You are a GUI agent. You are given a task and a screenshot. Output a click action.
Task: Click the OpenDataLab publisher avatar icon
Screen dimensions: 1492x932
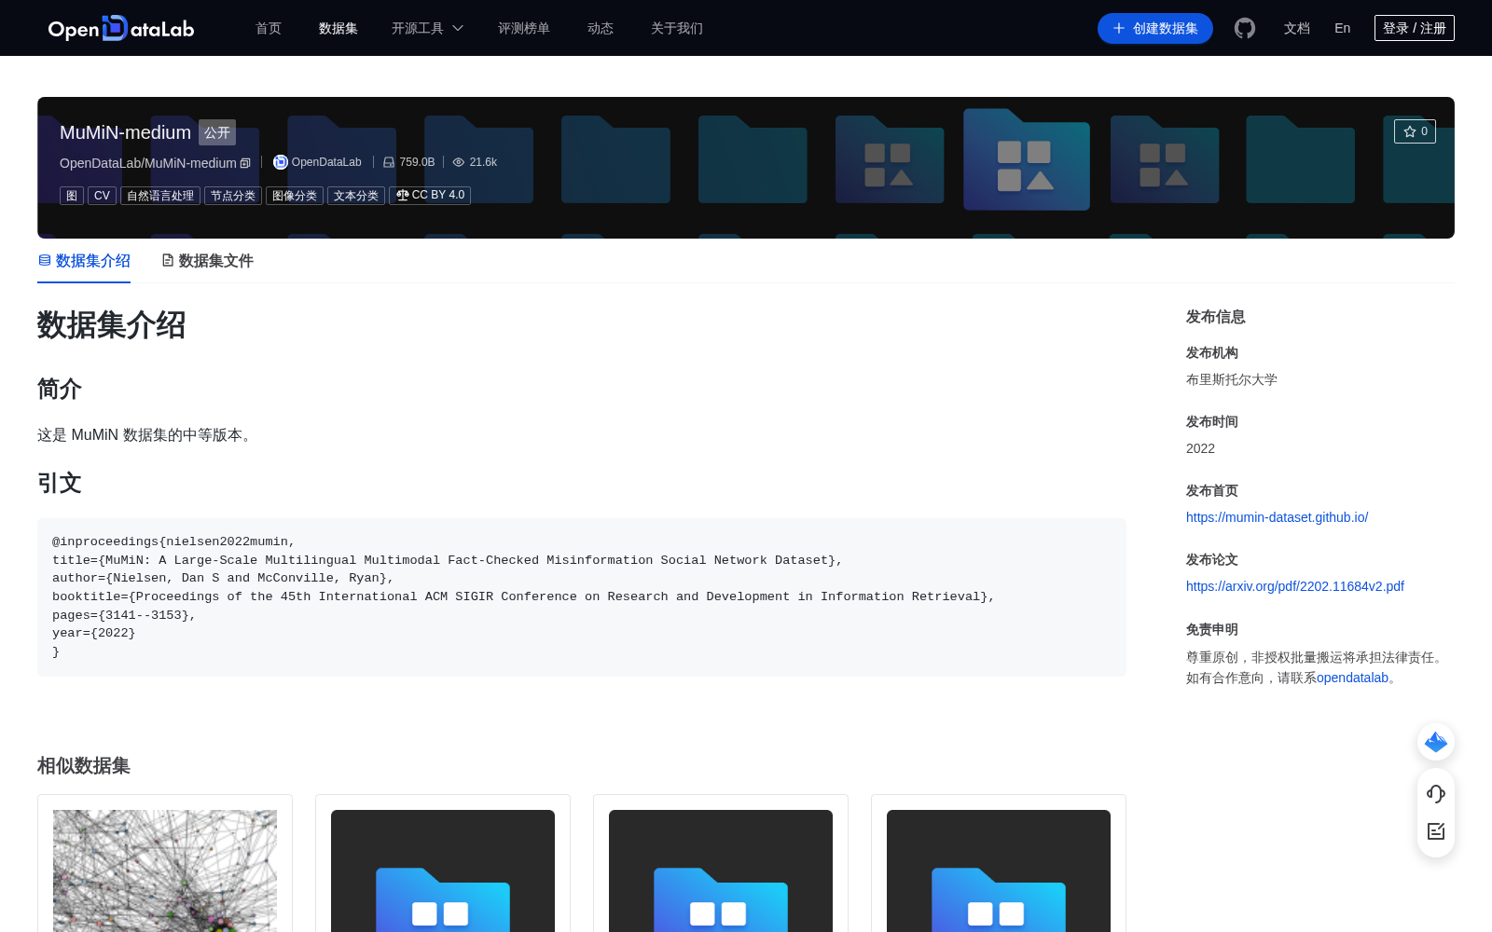coord(280,162)
